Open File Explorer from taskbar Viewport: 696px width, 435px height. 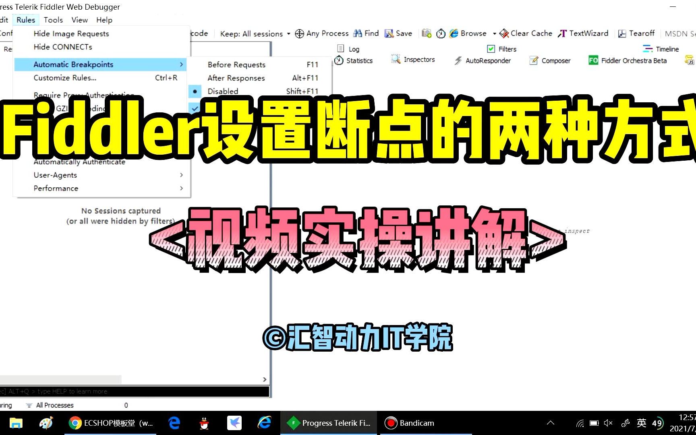[16, 423]
